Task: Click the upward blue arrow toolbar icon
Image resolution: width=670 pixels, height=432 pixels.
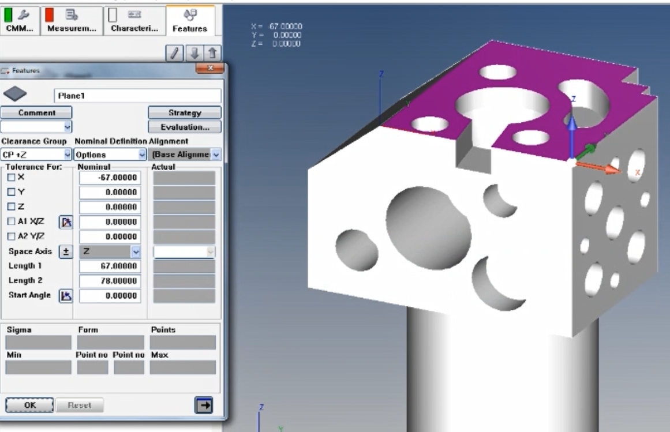Action: pyautogui.click(x=213, y=53)
